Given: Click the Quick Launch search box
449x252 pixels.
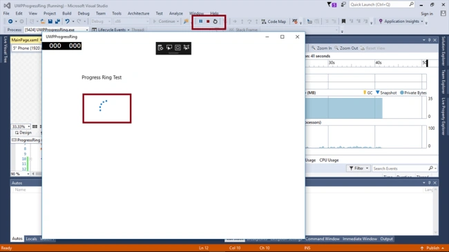Looking at the screenshot, I should pos(382,5).
